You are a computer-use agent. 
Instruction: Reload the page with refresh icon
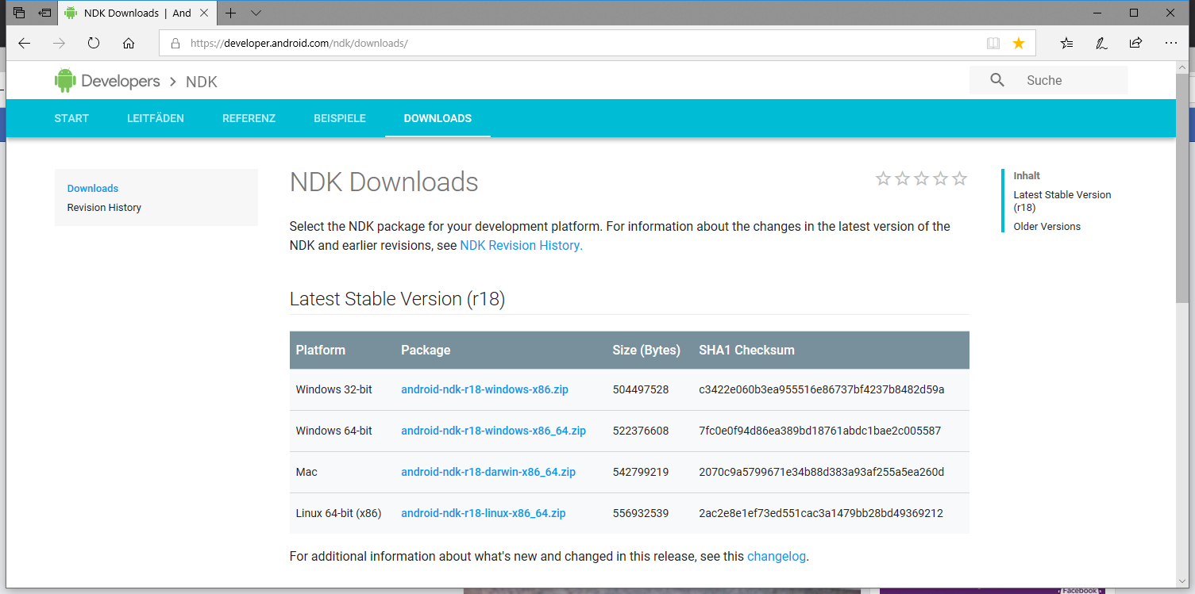[94, 43]
